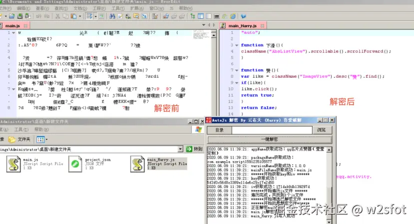Select the main_Harry.js file in Explorer
This screenshot has width=414, height=224.
(159, 164)
